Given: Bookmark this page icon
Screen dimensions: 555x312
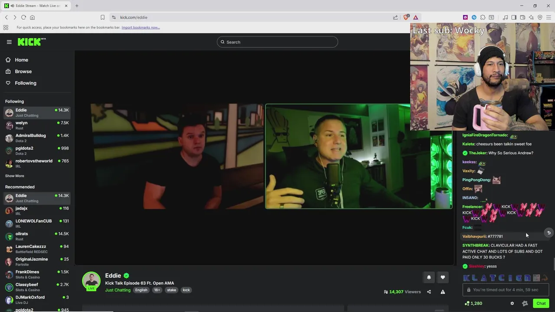Looking at the screenshot, I should (102, 17).
